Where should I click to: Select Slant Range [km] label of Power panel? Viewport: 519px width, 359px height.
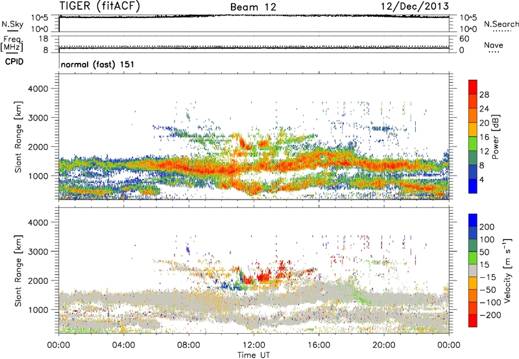coord(18,137)
